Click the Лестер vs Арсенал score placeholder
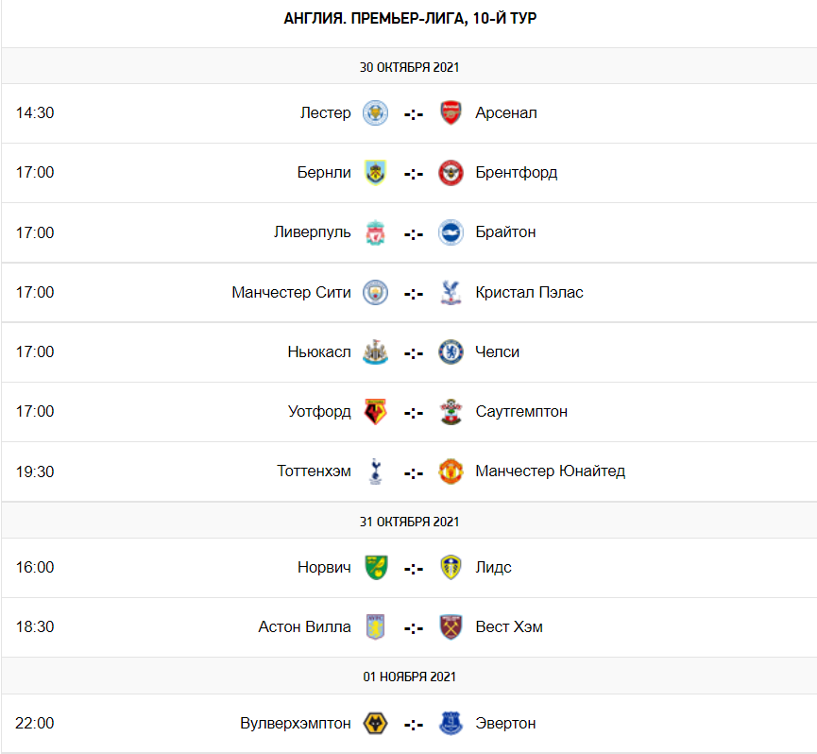Viewport: 817px width, 754px height. point(414,114)
